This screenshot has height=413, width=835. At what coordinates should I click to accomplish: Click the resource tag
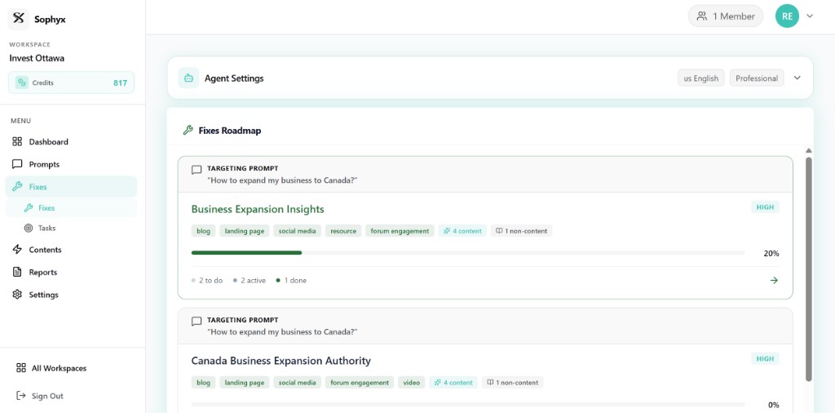(343, 231)
